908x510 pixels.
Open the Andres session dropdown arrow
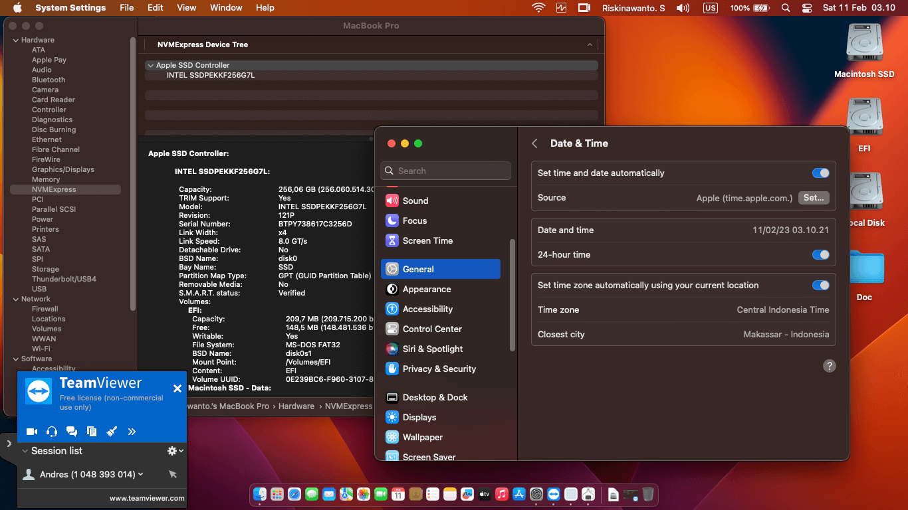(141, 474)
